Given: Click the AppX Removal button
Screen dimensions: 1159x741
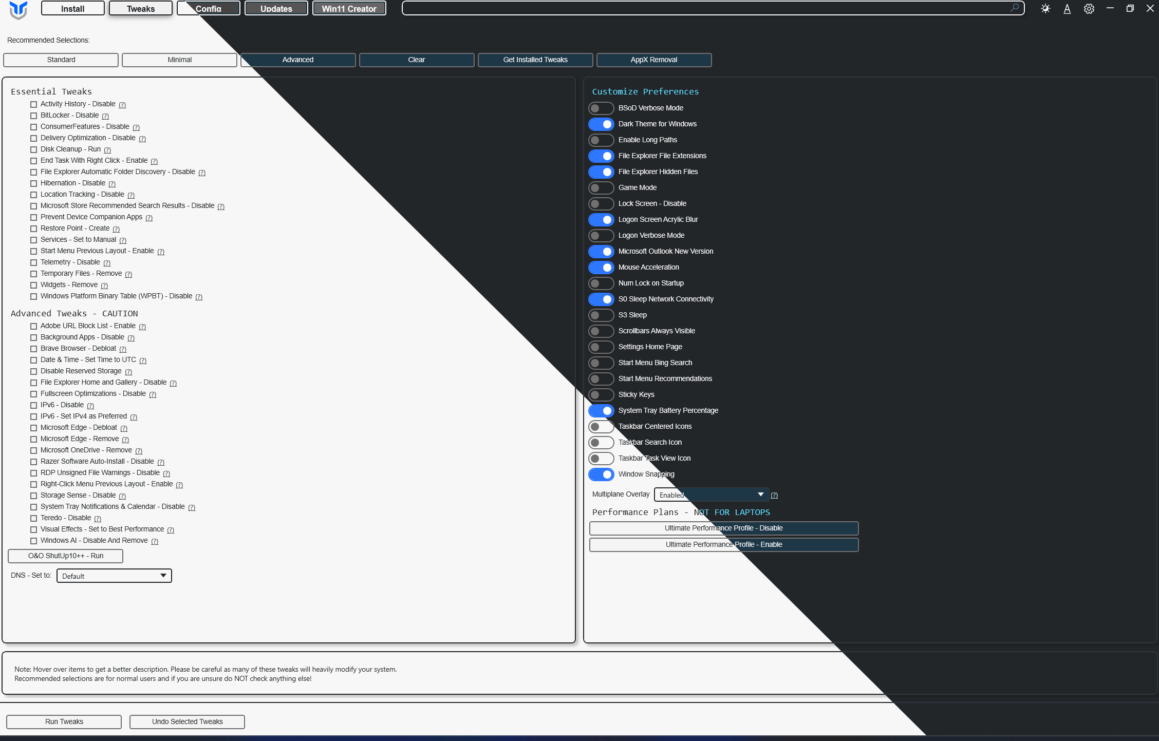Looking at the screenshot, I should (654, 60).
